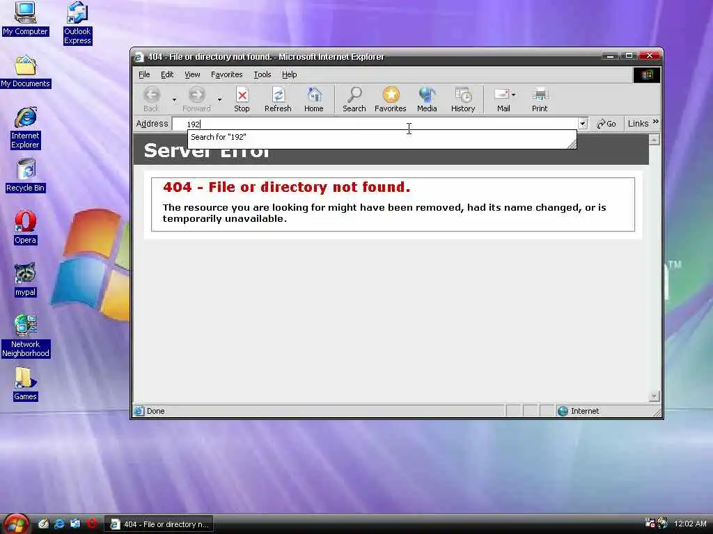This screenshot has width=713, height=534.
Task: Open the File menu
Action: [144, 74]
